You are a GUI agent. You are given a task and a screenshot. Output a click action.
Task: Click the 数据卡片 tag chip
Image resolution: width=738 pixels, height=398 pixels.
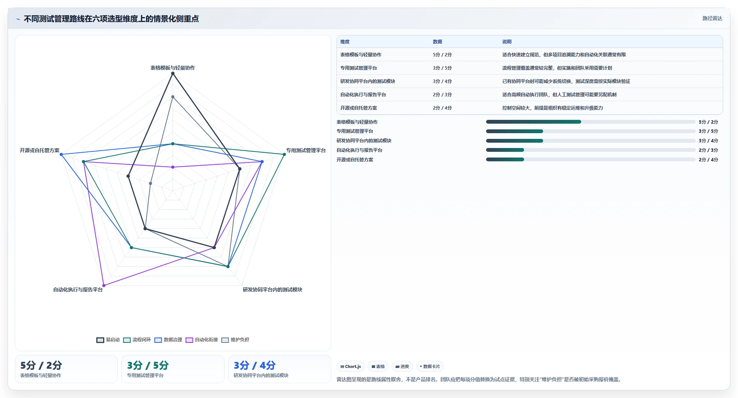tap(430, 366)
